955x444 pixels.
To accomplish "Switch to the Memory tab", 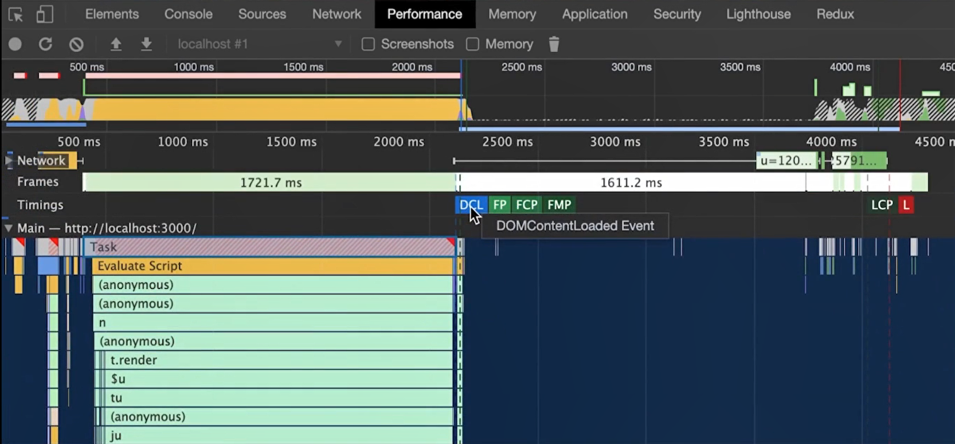I will 512,14.
